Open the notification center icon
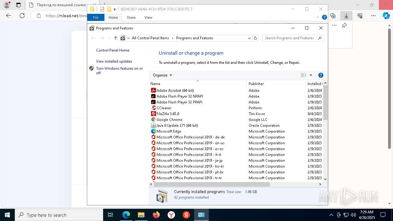Image resolution: width=393 pixels, height=221 pixels. click(x=383, y=215)
